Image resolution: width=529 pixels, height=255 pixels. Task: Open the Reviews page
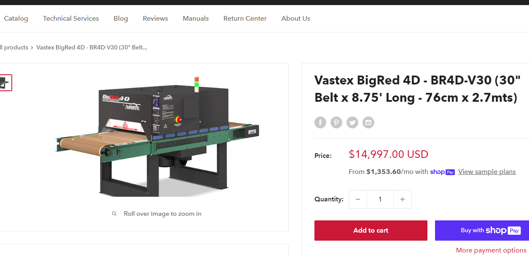tap(155, 19)
